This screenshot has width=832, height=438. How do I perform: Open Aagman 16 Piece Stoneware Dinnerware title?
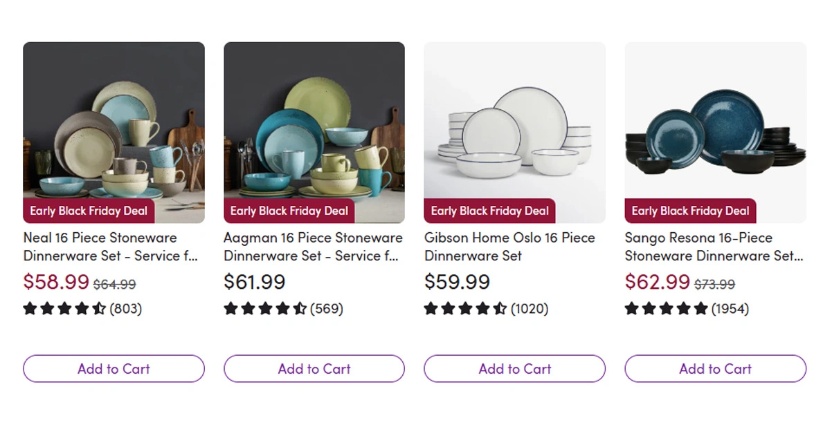312,247
